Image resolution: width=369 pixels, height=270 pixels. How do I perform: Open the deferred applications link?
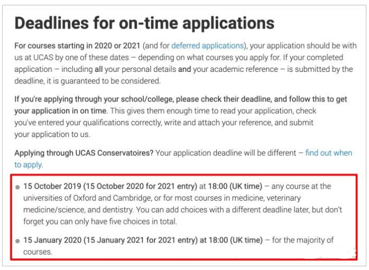pos(207,45)
